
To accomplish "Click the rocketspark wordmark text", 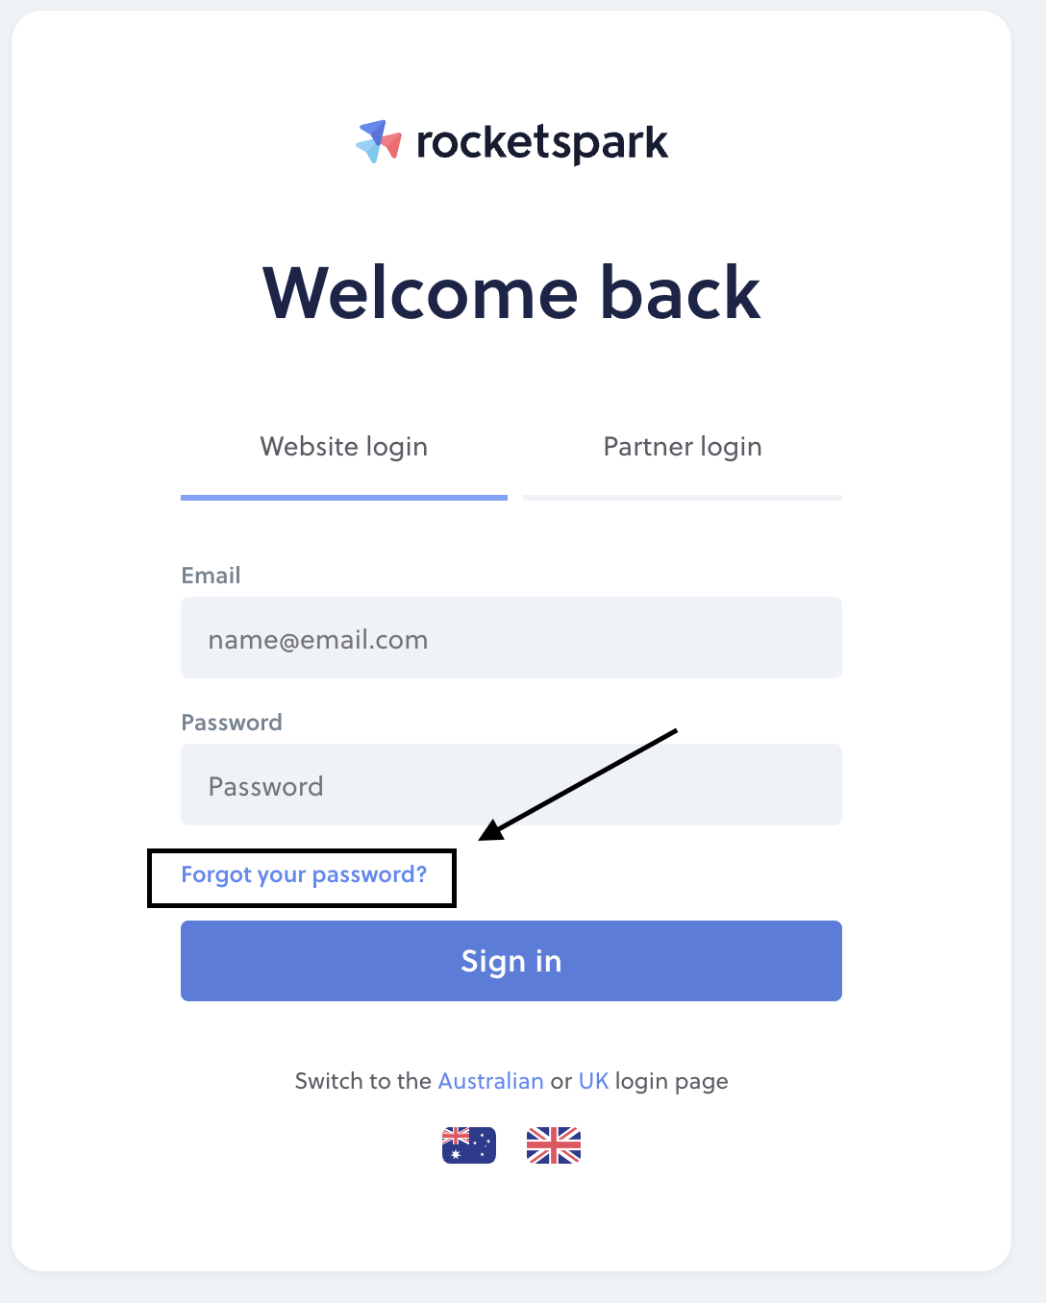I will pos(542,144).
